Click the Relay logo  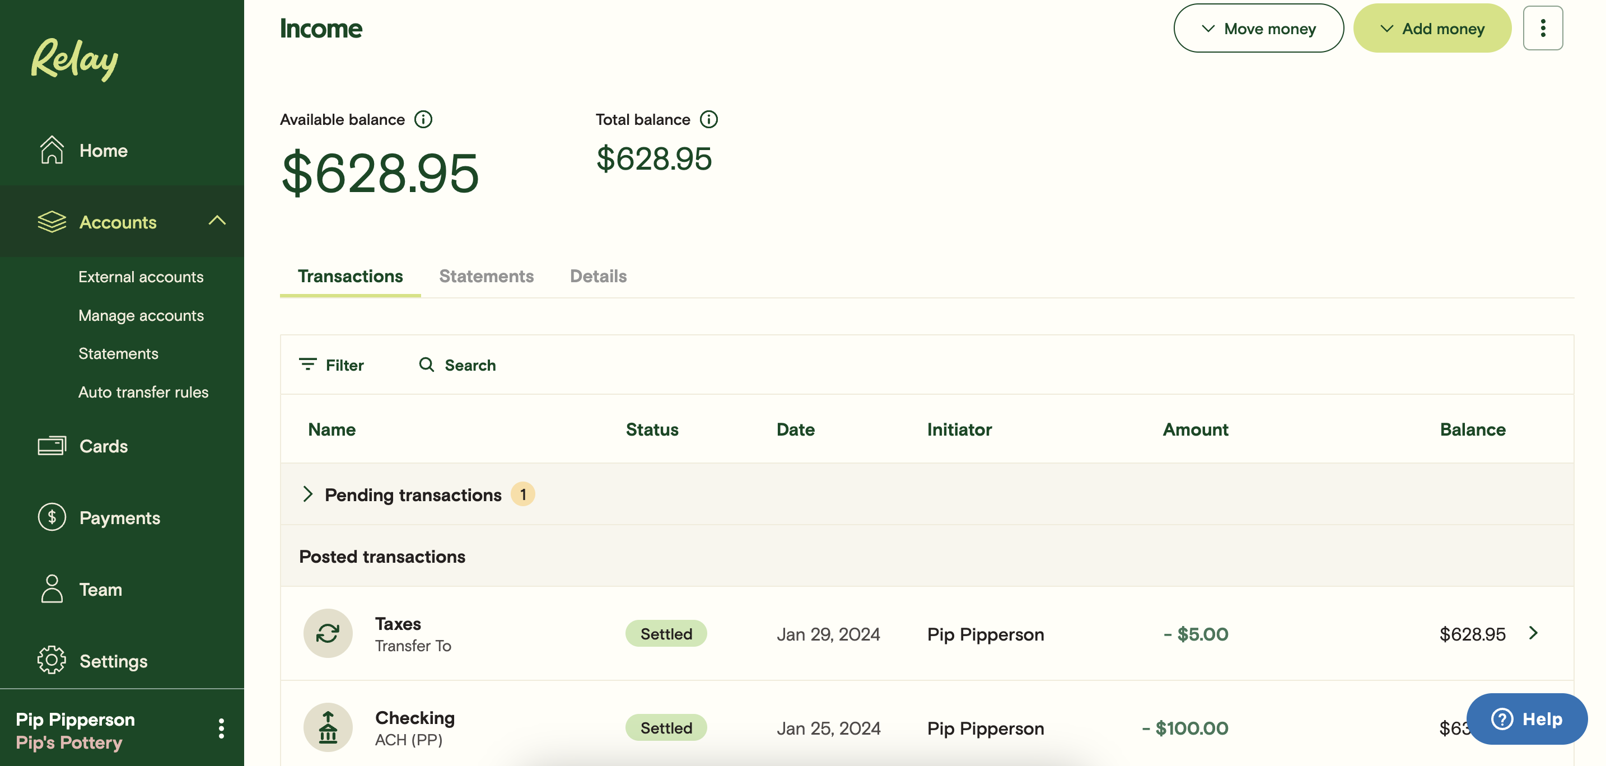click(74, 59)
